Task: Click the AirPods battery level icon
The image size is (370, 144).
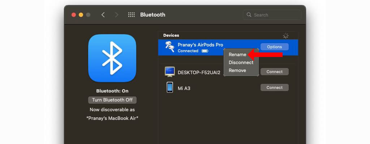Action: click(x=205, y=51)
